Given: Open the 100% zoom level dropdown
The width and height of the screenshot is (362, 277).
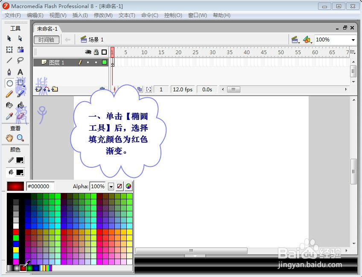Looking at the screenshot, I should [x=353, y=40].
